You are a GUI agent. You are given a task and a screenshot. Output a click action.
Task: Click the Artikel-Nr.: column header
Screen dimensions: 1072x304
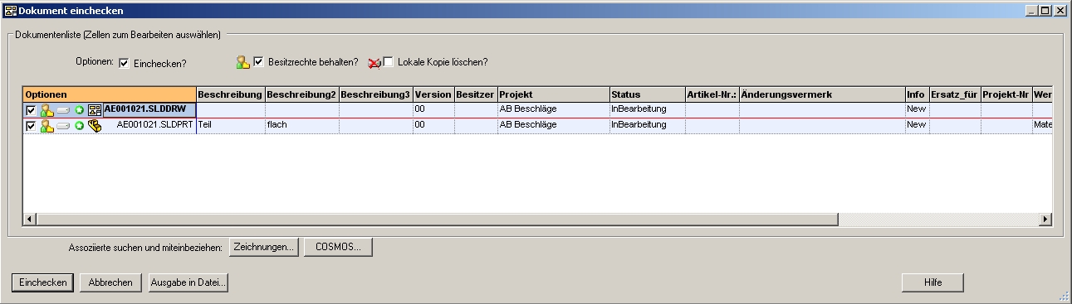[712, 94]
